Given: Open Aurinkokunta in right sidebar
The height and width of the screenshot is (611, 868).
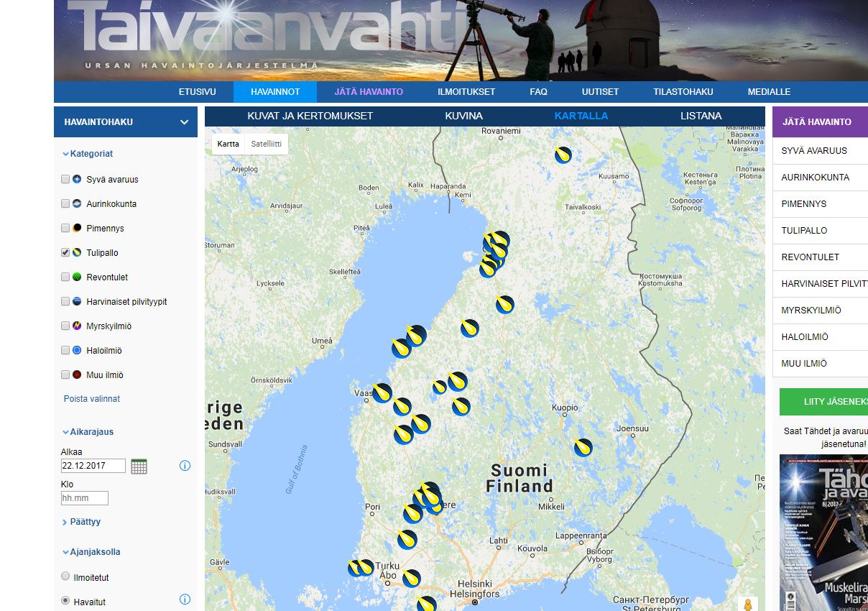Looking at the screenshot, I should point(820,178).
